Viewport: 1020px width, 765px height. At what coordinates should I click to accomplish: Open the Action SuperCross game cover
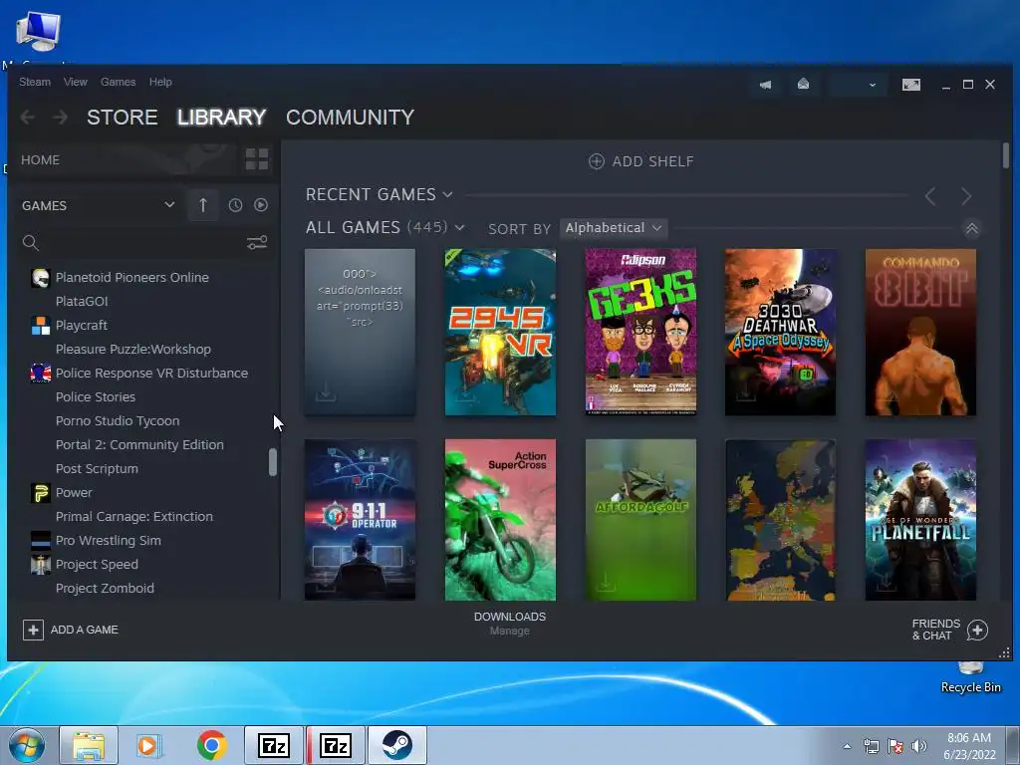coord(500,520)
